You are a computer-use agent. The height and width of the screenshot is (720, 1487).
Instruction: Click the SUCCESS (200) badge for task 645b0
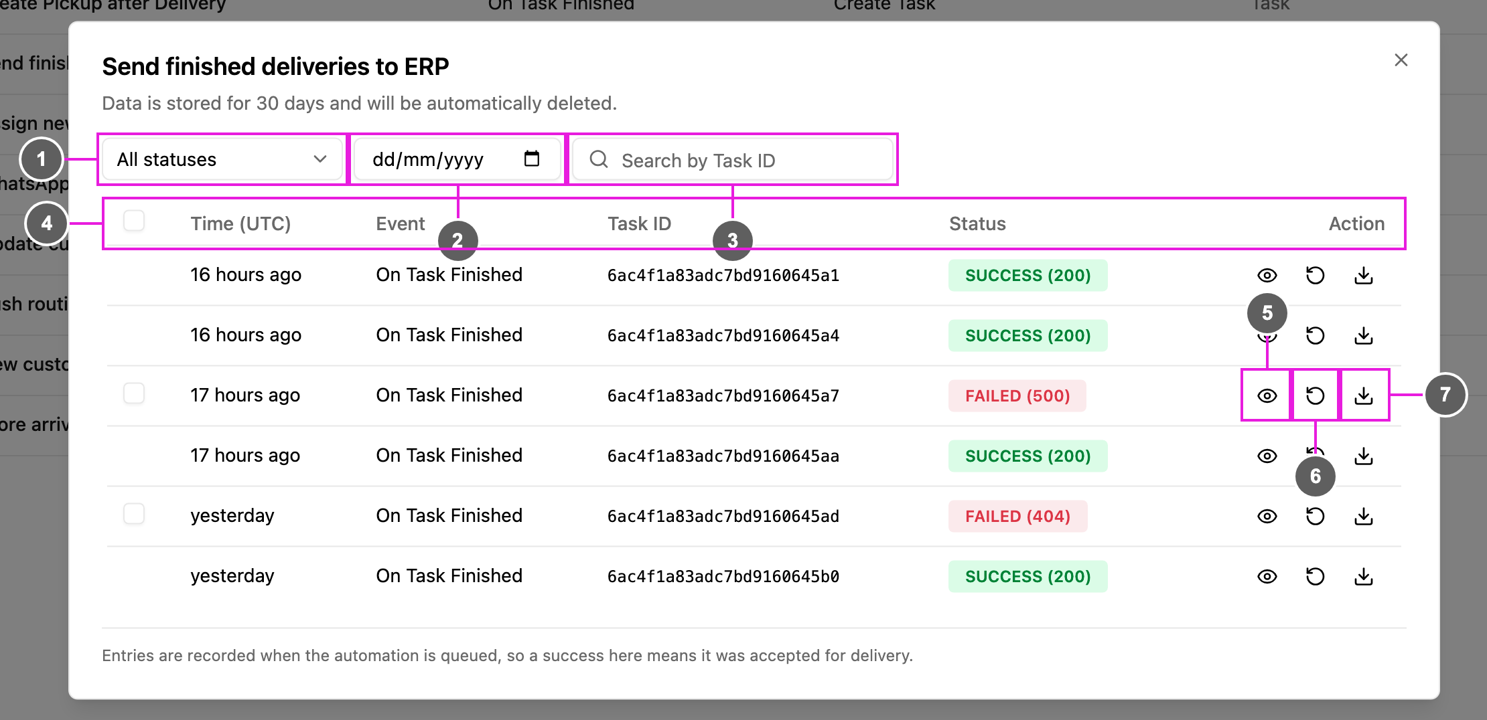pyautogui.click(x=1028, y=576)
